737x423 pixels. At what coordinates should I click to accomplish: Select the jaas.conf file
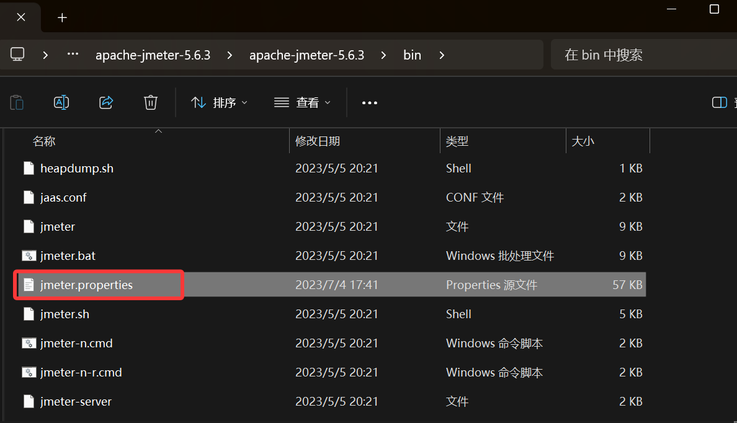(63, 197)
